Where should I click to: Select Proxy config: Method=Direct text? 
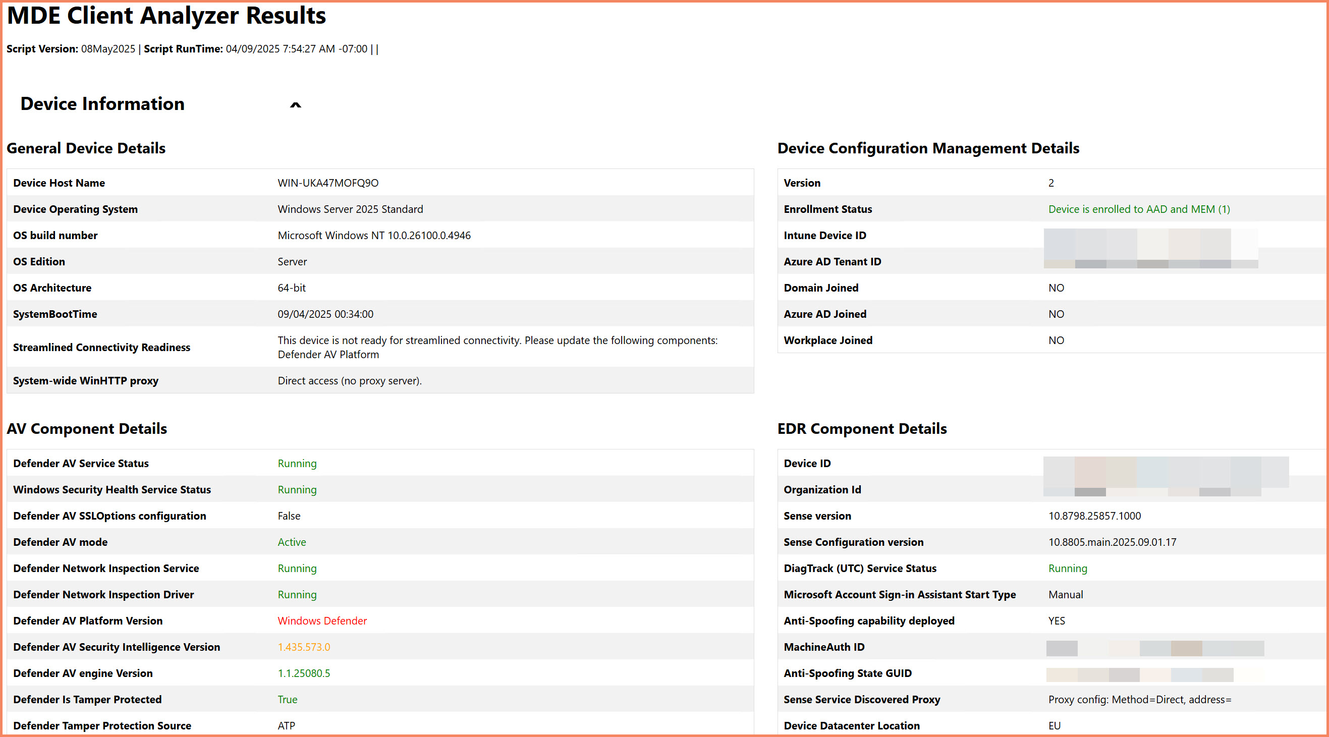pyautogui.click(x=1140, y=700)
